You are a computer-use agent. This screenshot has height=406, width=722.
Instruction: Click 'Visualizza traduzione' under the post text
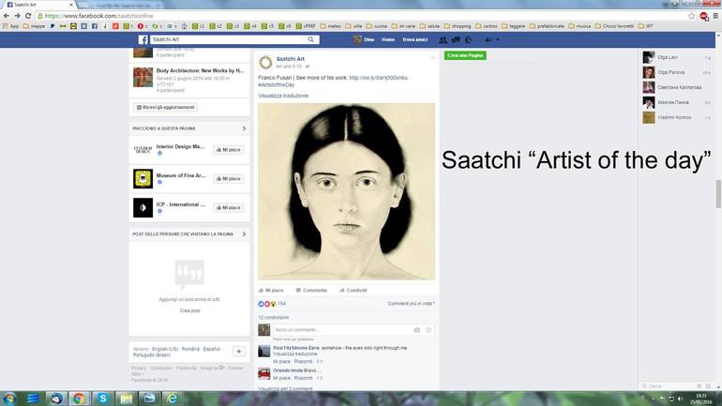tap(283, 96)
